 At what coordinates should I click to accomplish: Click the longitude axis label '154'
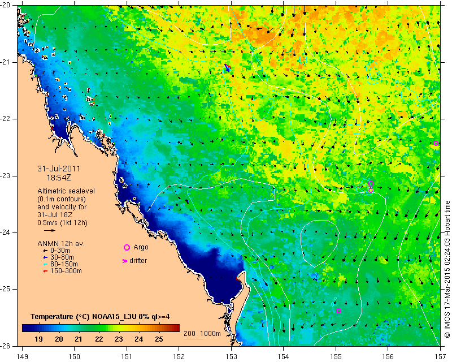[284, 356]
